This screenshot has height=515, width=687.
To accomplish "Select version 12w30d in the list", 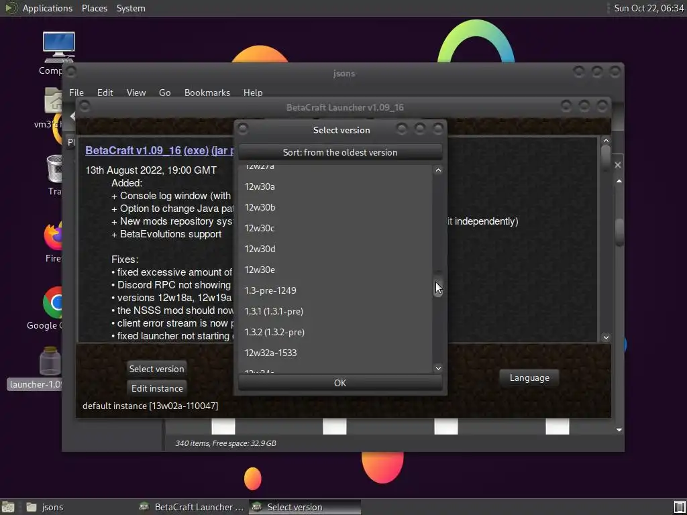I will pyautogui.click(x=335, y=249).
